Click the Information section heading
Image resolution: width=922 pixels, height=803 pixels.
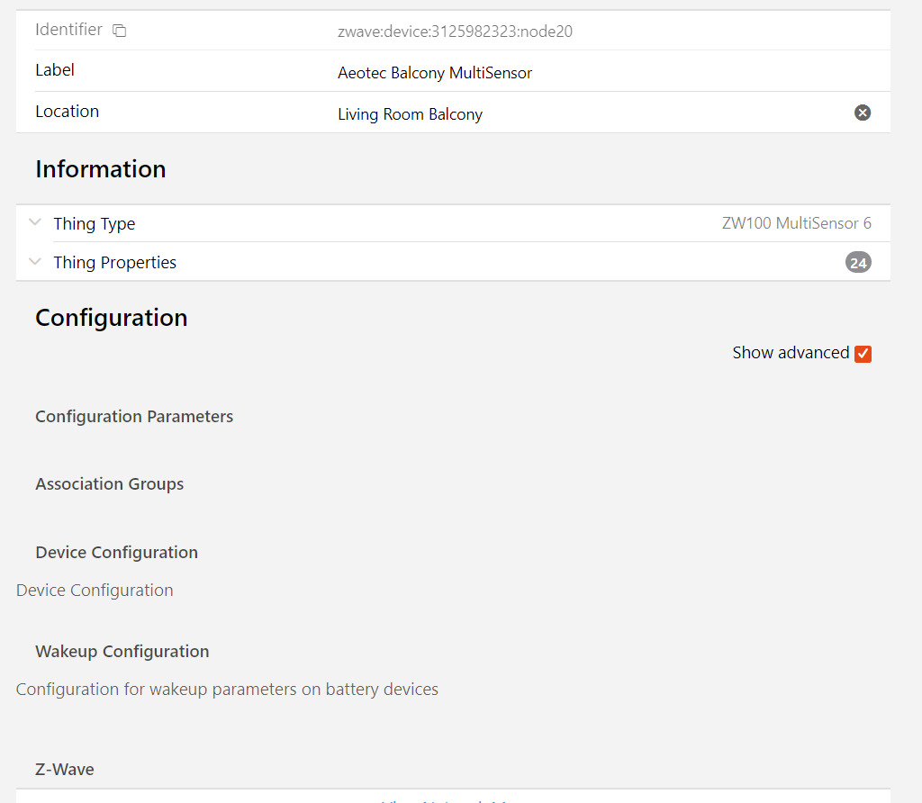[x=100, y=169]
